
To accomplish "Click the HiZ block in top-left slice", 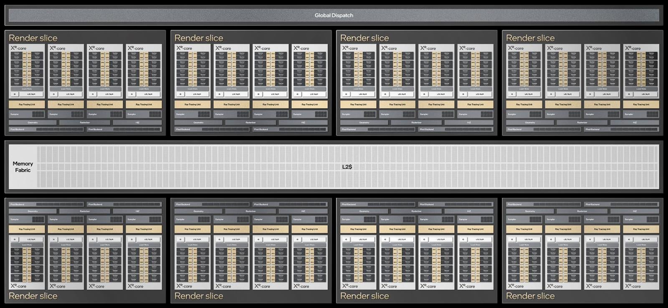I will click(x=137, y=123).
